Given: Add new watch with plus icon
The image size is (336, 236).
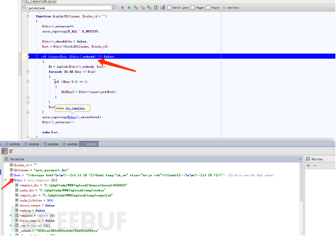Looking at the screenshot, I should pyautogui.click(x=308, y=166).
